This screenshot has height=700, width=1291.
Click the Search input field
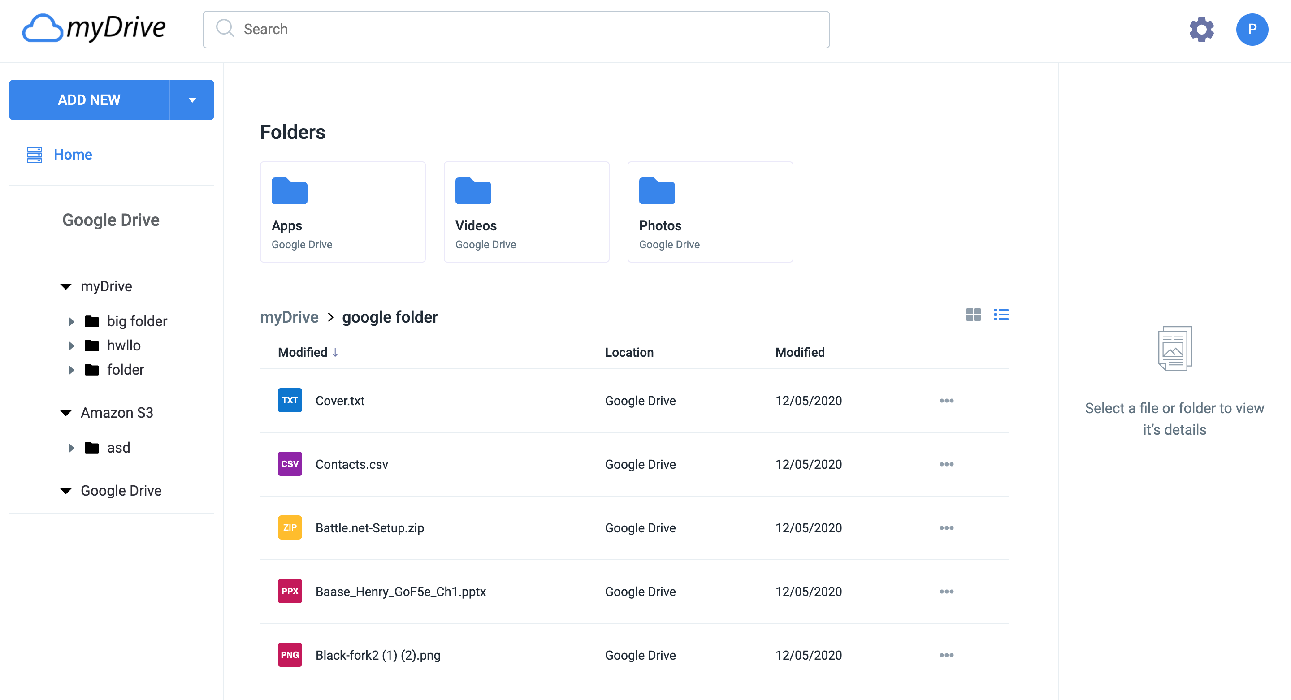pos(516,30)
